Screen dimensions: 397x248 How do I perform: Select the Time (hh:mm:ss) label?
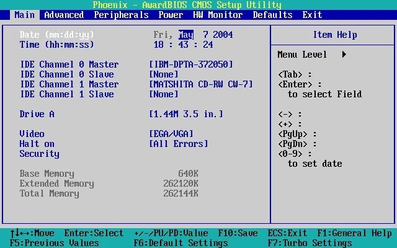pos(56,45)
